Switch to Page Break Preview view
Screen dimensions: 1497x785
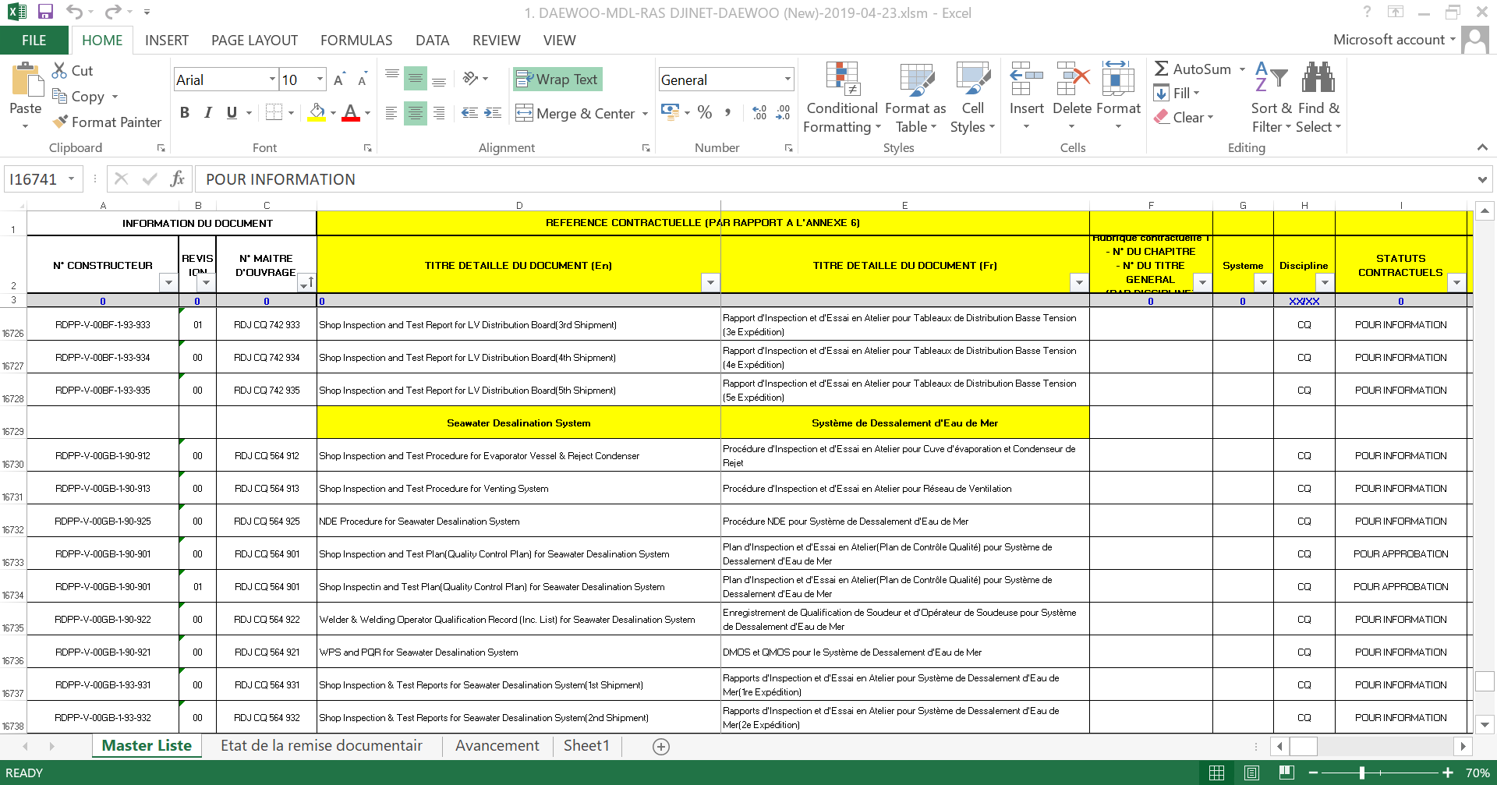point(1286,773)
